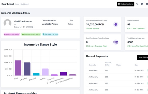Click the Total Monthly Expenses value 5000
This screenshot has width=148, height=94.
click(x=130, y=42)
